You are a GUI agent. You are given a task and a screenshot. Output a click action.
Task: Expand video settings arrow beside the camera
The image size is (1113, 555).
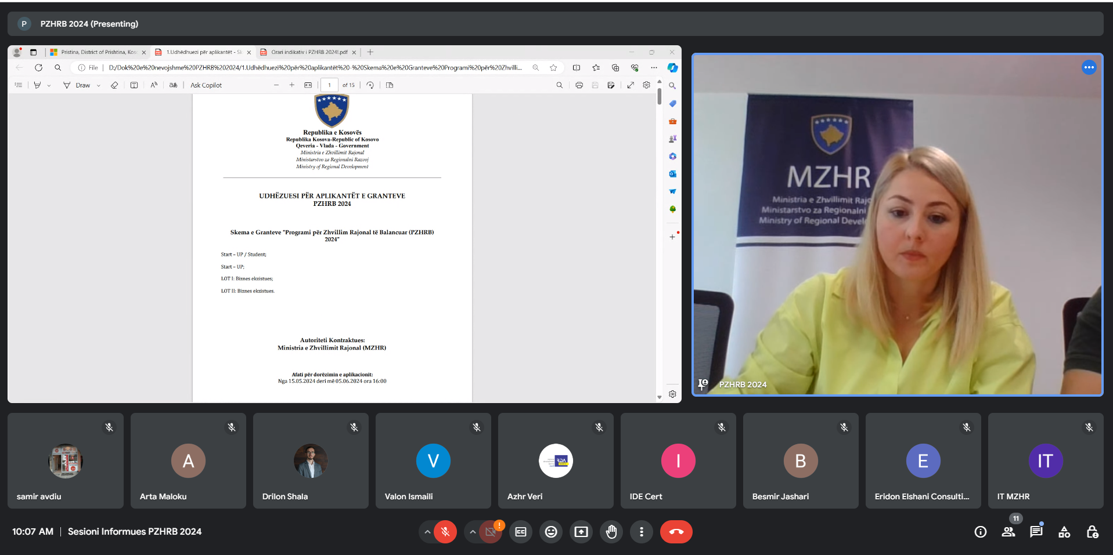(473, 532)
